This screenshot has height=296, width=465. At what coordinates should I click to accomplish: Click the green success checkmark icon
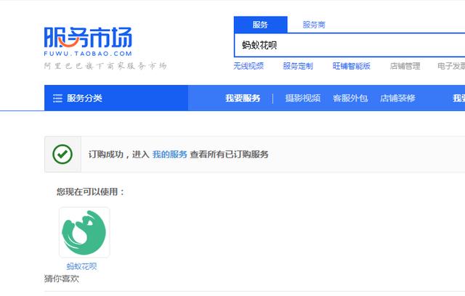[x=62, y=155]
